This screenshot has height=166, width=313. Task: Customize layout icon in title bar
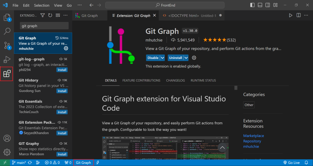click(x=275, y=5)
